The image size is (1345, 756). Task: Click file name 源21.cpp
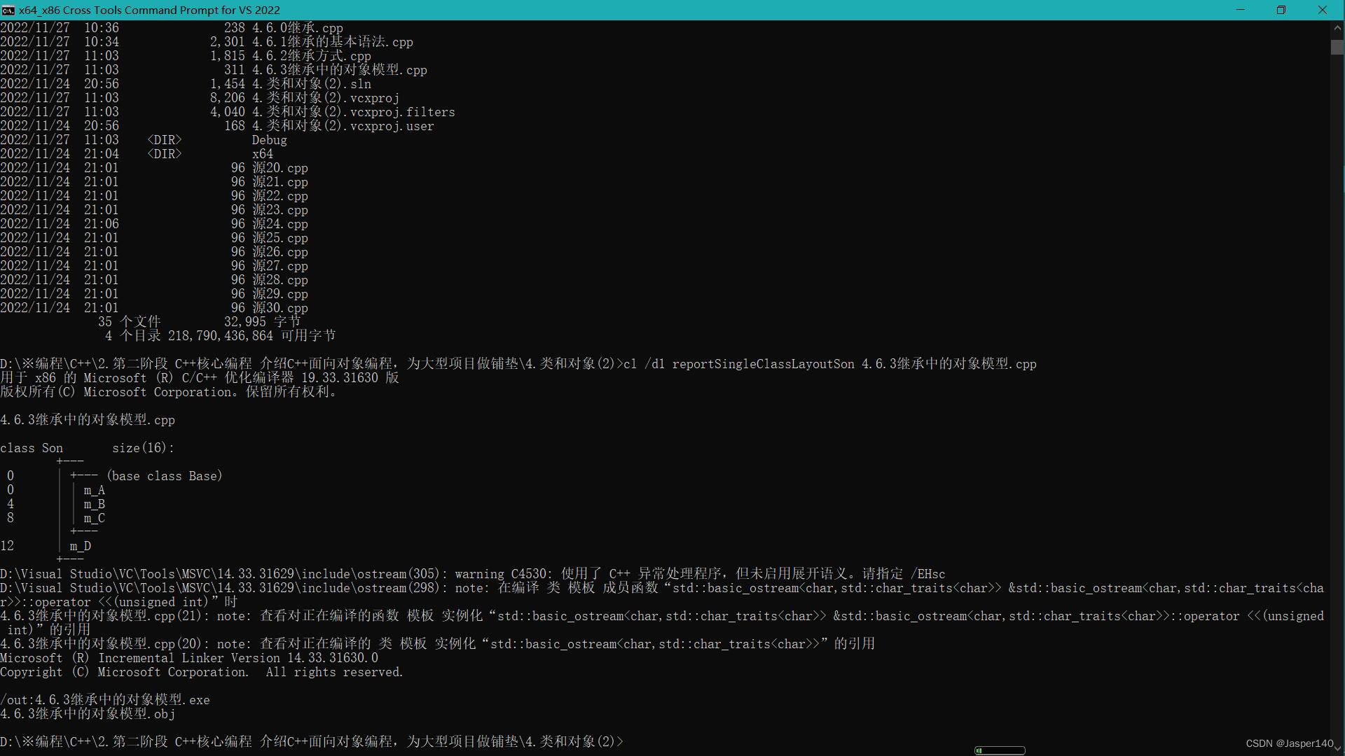click(x=280, y=182)
